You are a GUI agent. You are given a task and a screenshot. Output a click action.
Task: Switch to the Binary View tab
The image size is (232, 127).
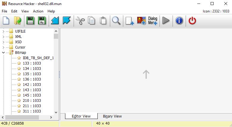coord(112,116)
